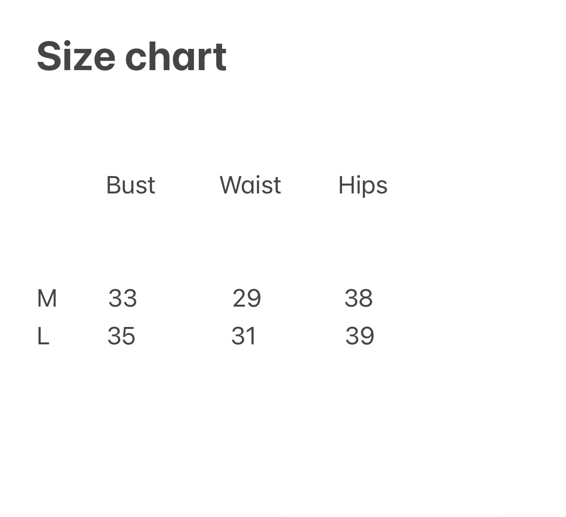Select the Waist column header
566x517 pixels.
tap(250, 185)
